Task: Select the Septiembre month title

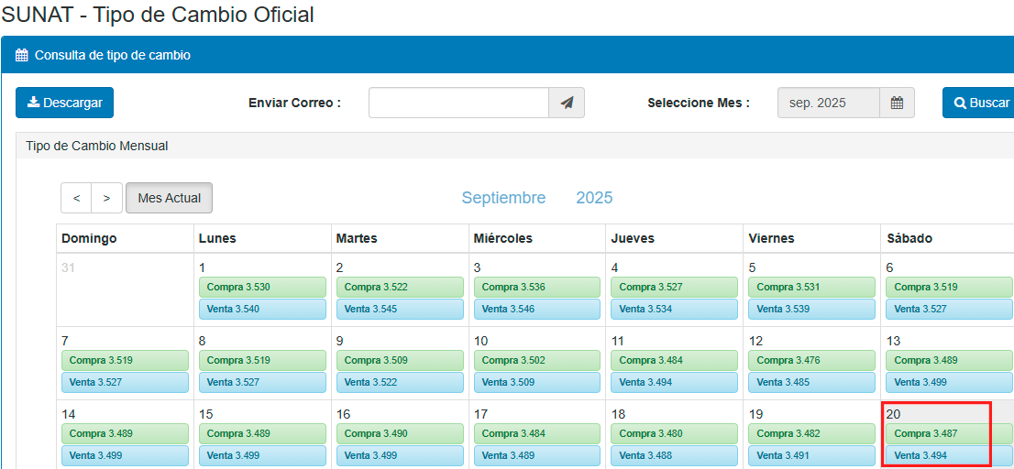Action: pyautogui.click(x=503, y=198)
